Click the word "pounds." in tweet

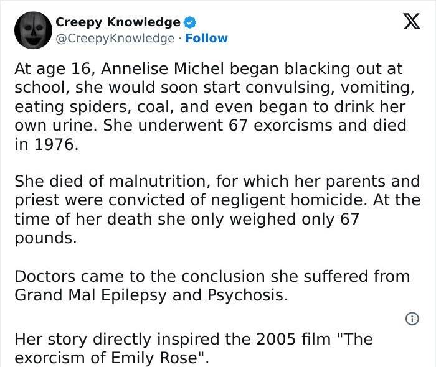pos(45,238)
